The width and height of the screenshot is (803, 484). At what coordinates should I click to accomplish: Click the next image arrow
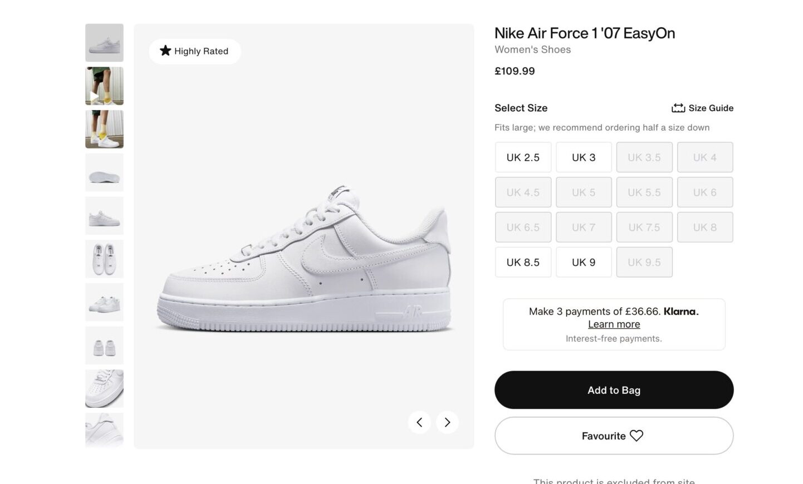pyautogui.click(x=447, y=422)
